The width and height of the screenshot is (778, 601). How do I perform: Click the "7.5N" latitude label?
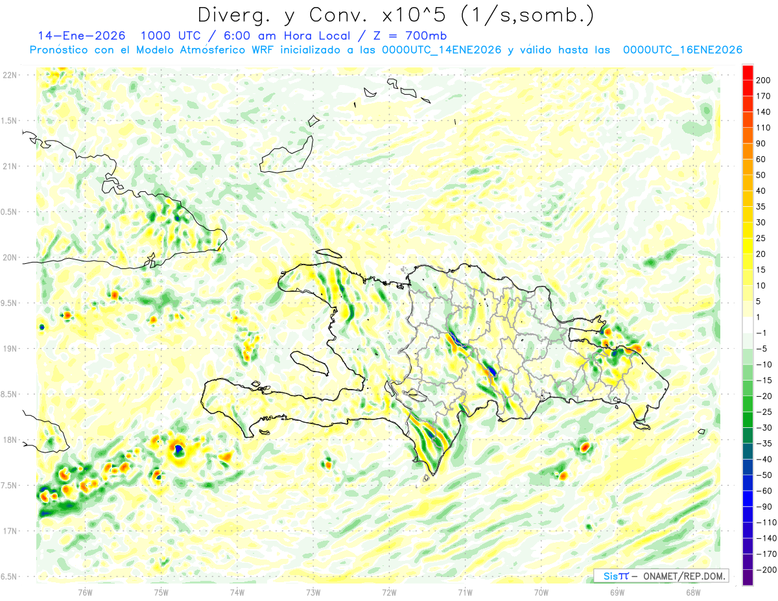coord(9,485)
